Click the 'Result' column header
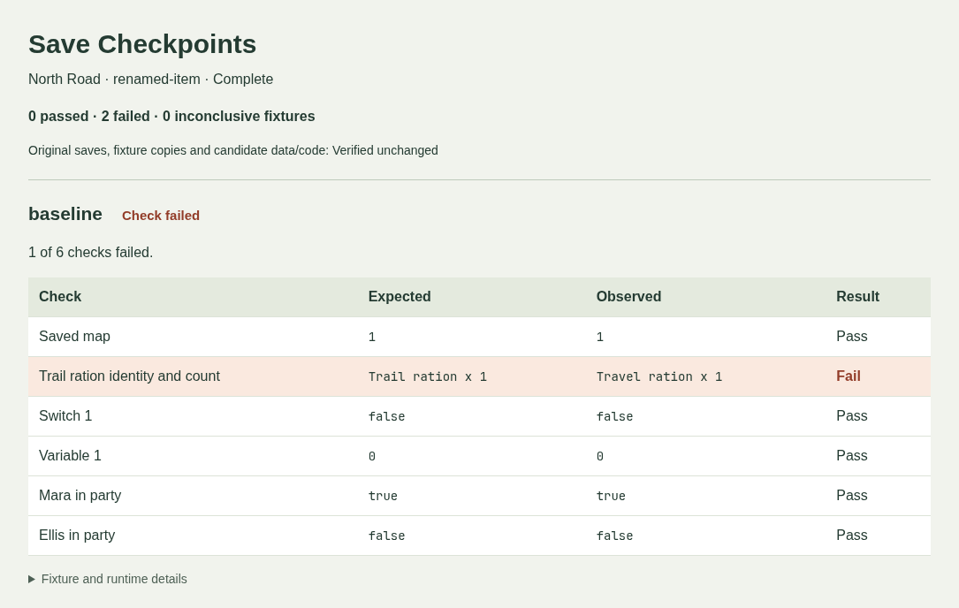959x608 pixels. [x=857, y=297]
